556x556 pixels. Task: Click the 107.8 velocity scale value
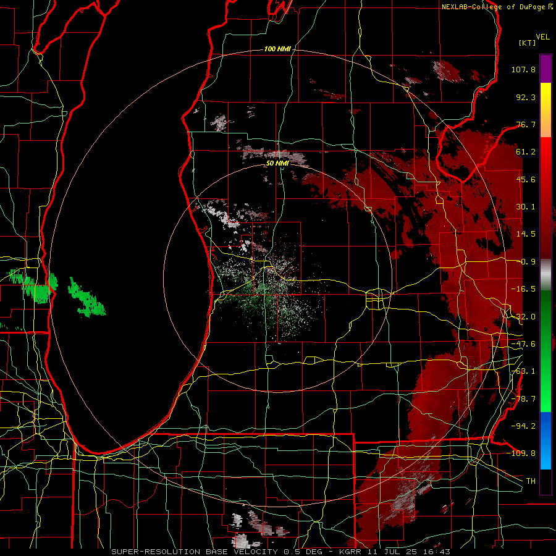(x=523, y=69)
